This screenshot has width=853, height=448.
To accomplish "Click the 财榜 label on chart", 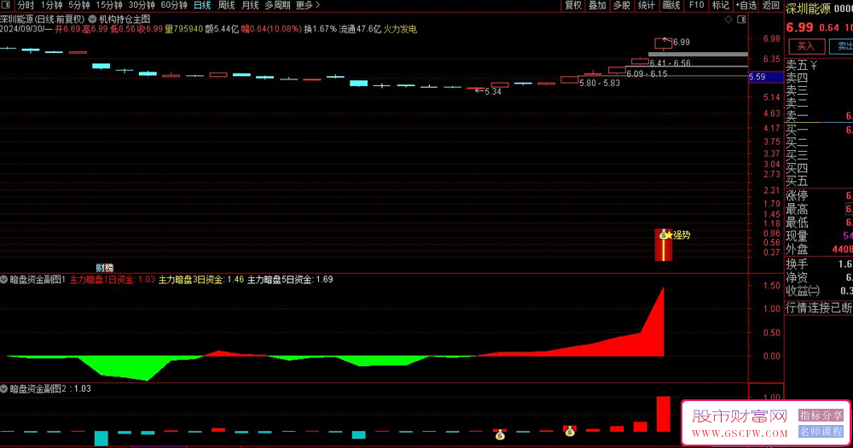I will [x=104, y=267].
